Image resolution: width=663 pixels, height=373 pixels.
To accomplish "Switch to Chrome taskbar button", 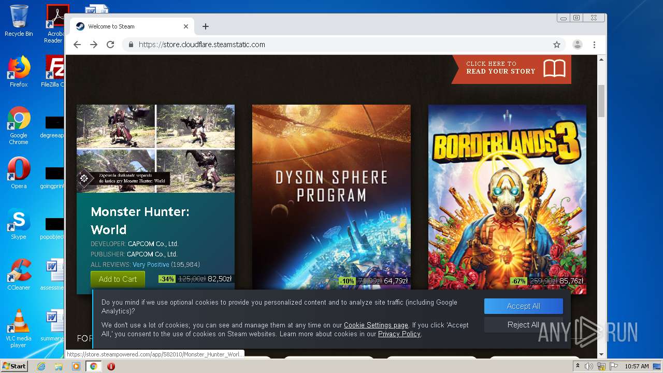I will pyautogui.click(x=94, y=366).
